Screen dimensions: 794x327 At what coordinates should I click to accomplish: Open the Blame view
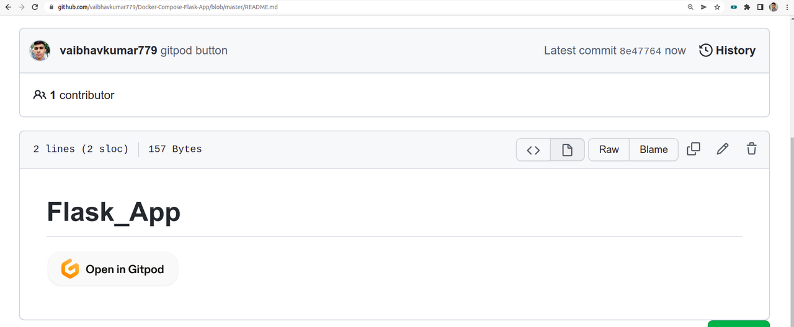[x=654, y=149]
